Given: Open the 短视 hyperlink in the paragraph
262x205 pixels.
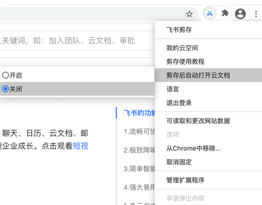Looking at the screenshot, I should pyautogui.click(x=81, y=146).
